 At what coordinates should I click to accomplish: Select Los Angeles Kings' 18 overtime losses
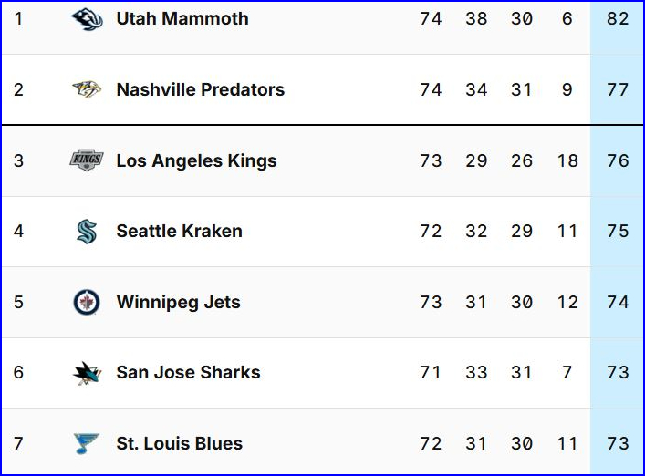[567, 160]
